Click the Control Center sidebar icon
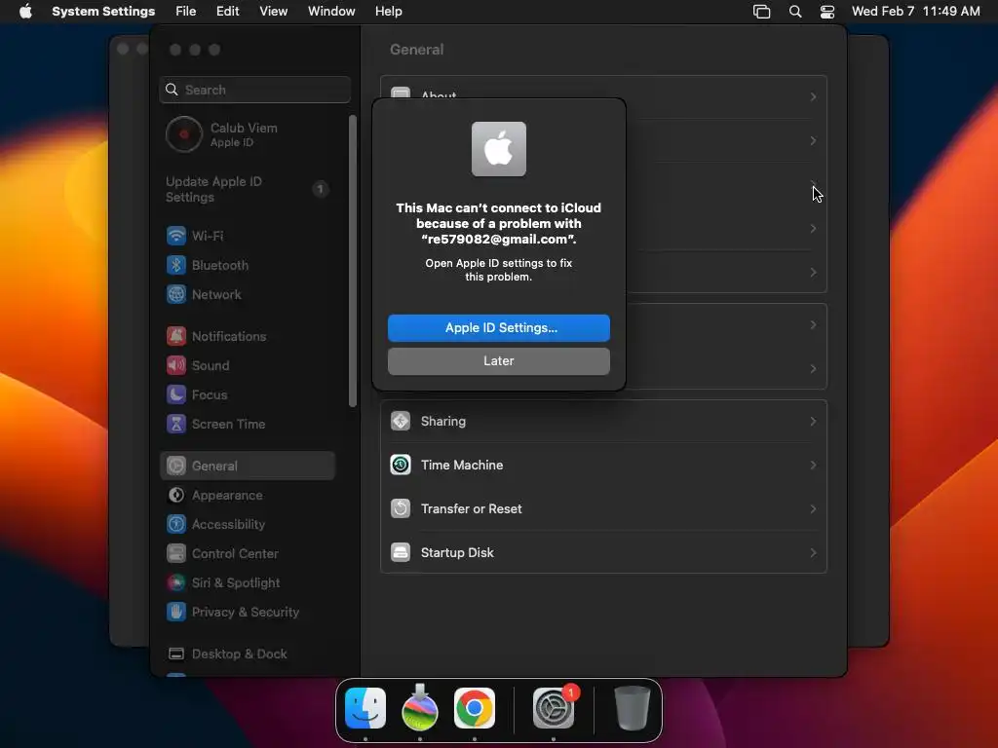The image size is (998, 748). click(x=176, y=553)
